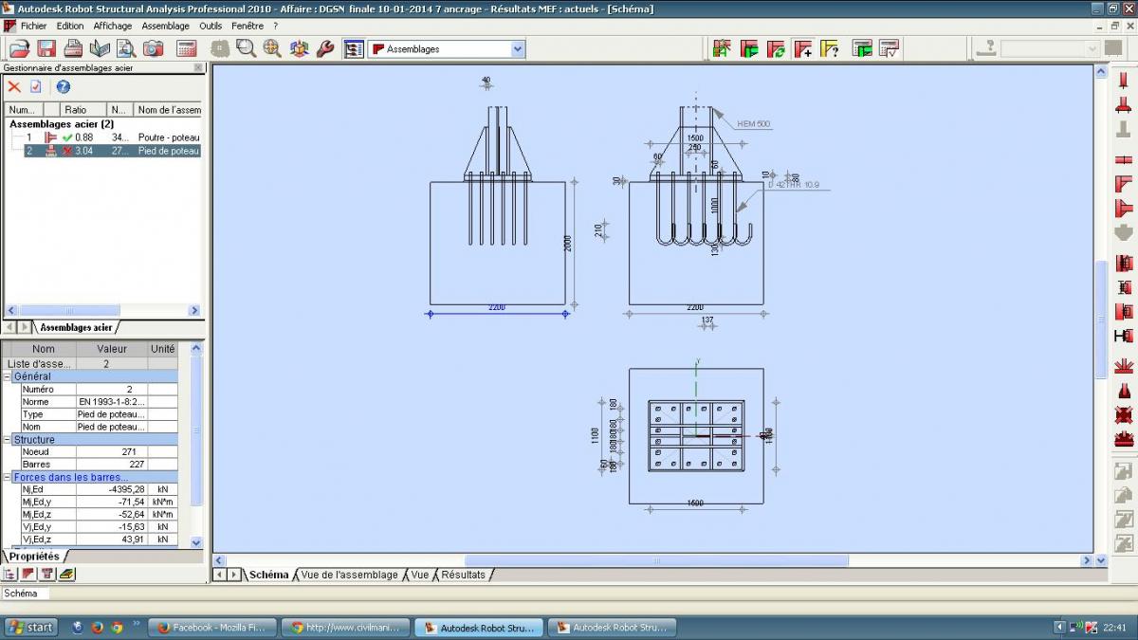Click the open file folder icon
This screenshot has height=640, width=1138.
click(18, 48)
